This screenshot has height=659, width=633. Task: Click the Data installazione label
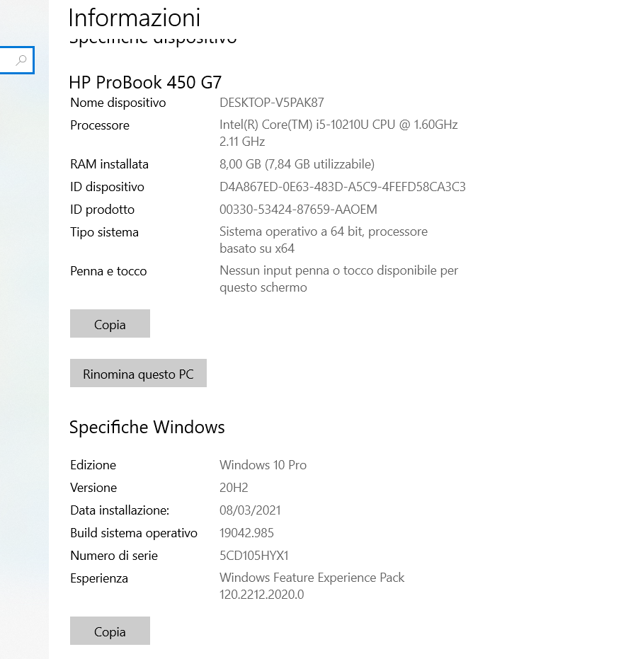tap(120, 510)
